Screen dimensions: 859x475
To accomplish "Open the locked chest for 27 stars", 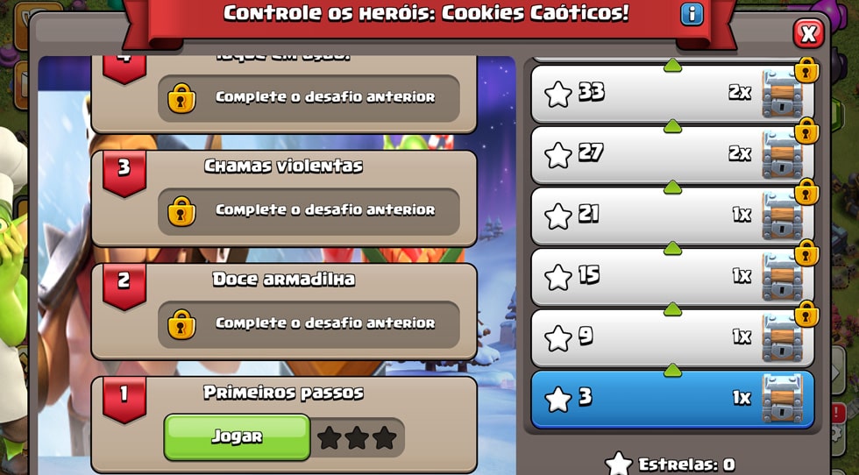I will point(782,154).
